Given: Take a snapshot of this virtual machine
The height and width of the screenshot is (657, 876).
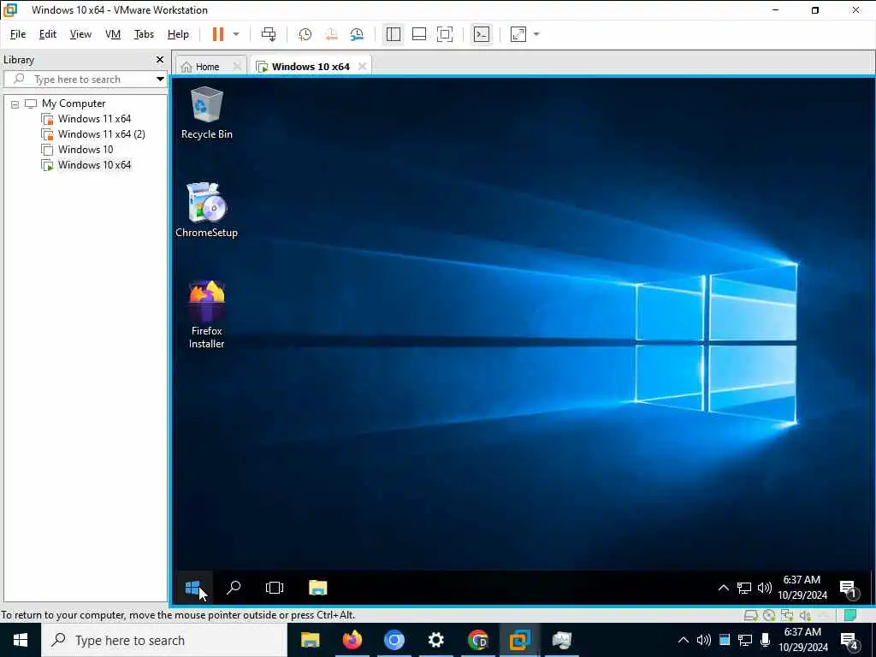Looking at the screenshot, I should (x=305, y=34).
